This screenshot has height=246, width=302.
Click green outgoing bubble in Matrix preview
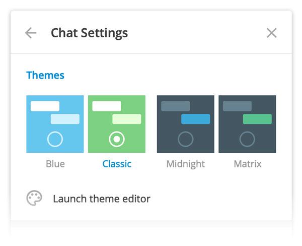pyautogui.click(x=257, y=119)
